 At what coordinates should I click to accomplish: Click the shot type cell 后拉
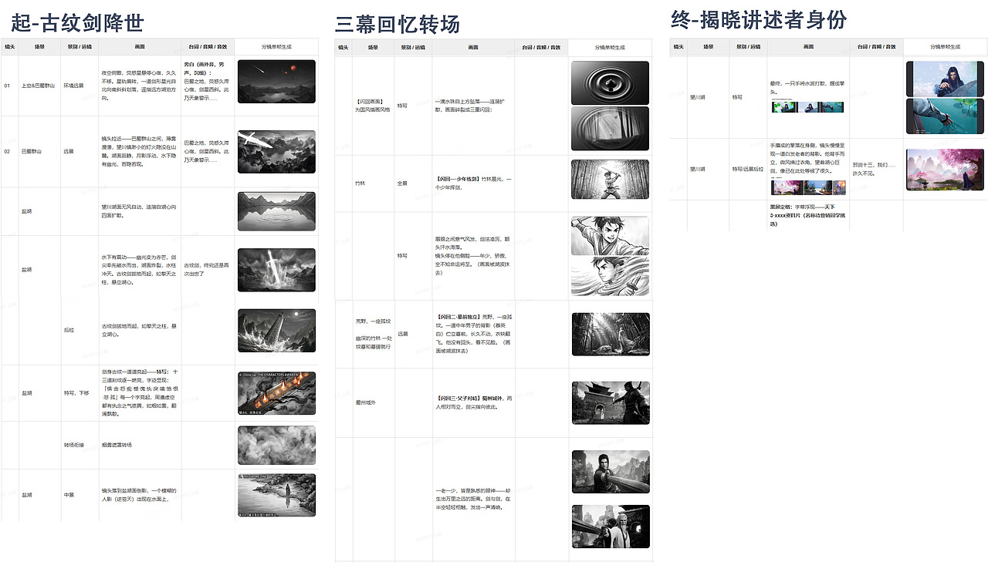69,330
